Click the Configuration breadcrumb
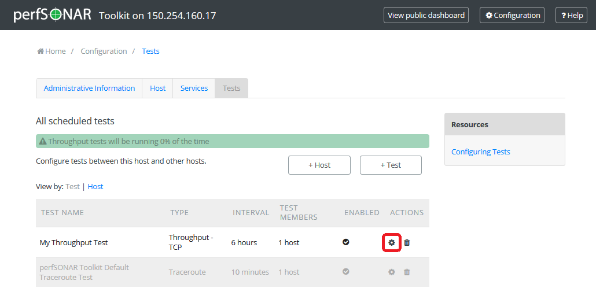 pos(104,51)
